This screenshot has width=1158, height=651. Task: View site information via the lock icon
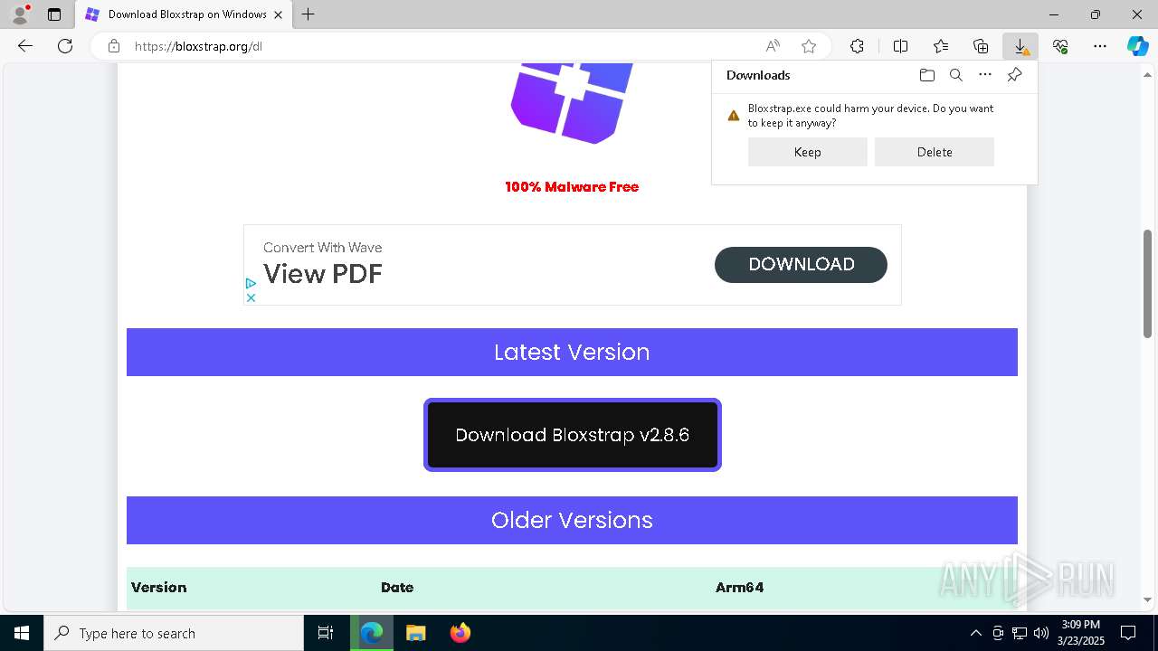coord(113,46)
